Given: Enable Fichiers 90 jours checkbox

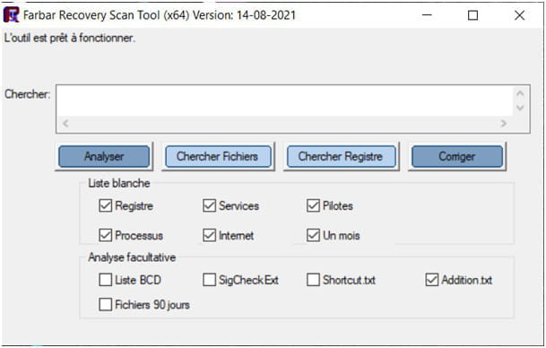Looking at the screenshot, I should click(x=105, y=304).
